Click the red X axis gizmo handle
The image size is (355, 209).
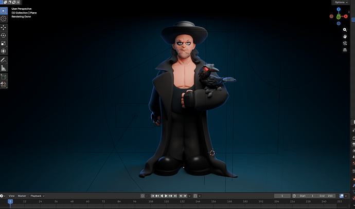pos(346,16)
